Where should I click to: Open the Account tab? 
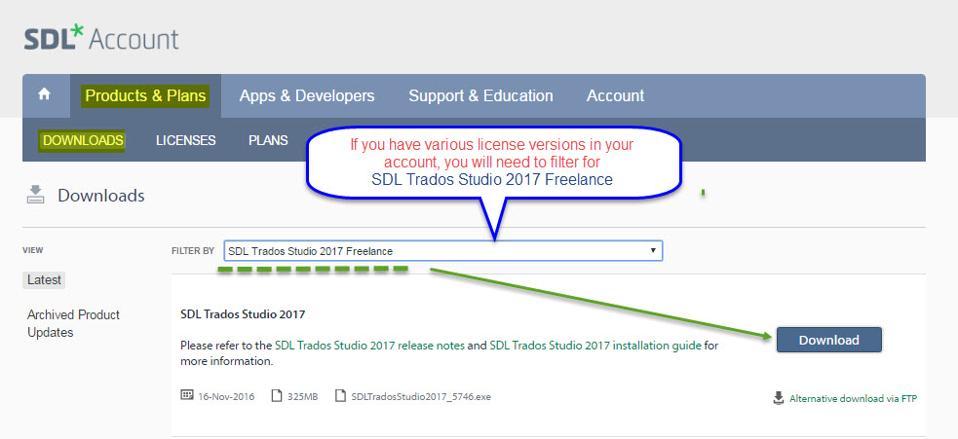615,95
